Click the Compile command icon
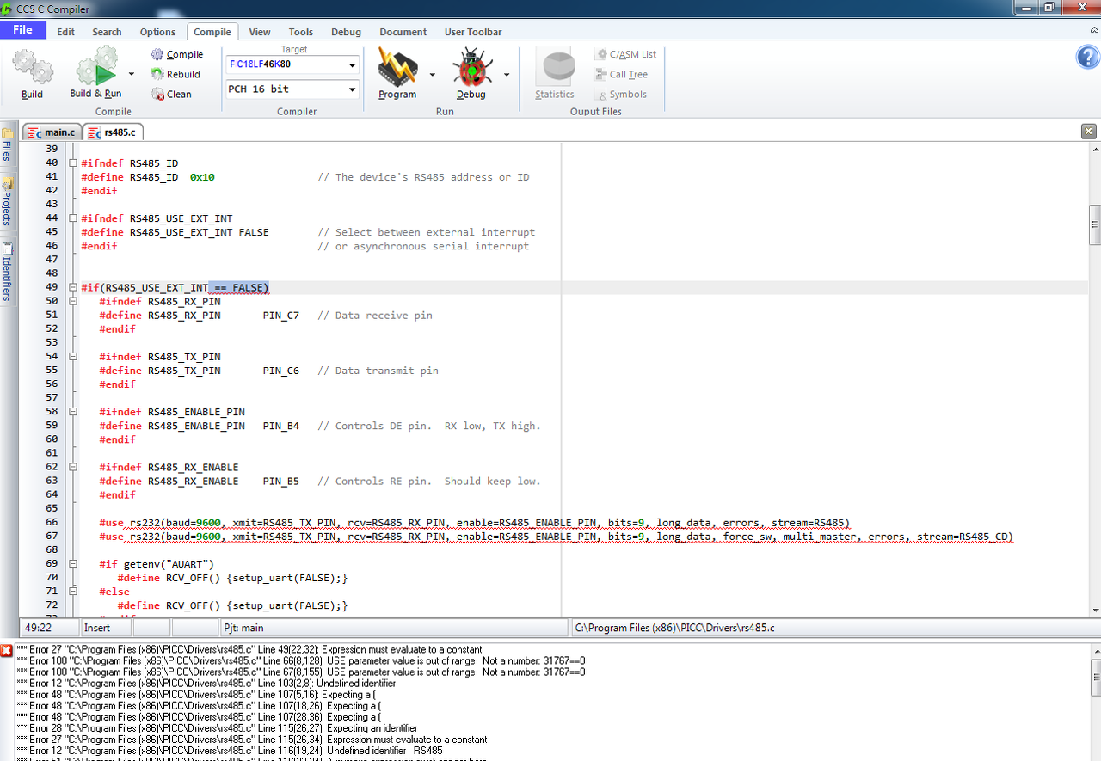 [x=157, y=54]
